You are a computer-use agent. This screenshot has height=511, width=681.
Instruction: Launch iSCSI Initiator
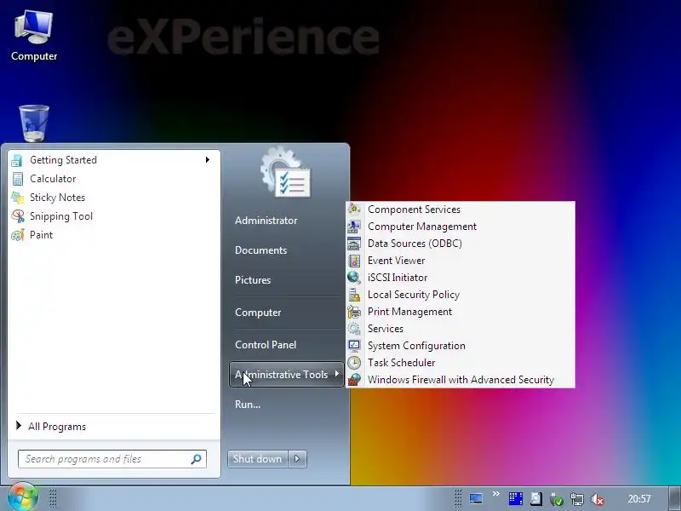461,278
